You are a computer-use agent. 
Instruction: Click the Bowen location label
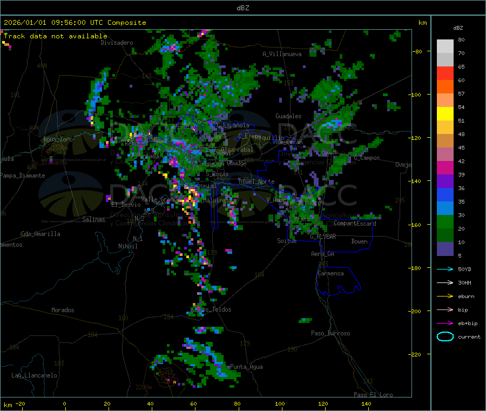[359, 241]
